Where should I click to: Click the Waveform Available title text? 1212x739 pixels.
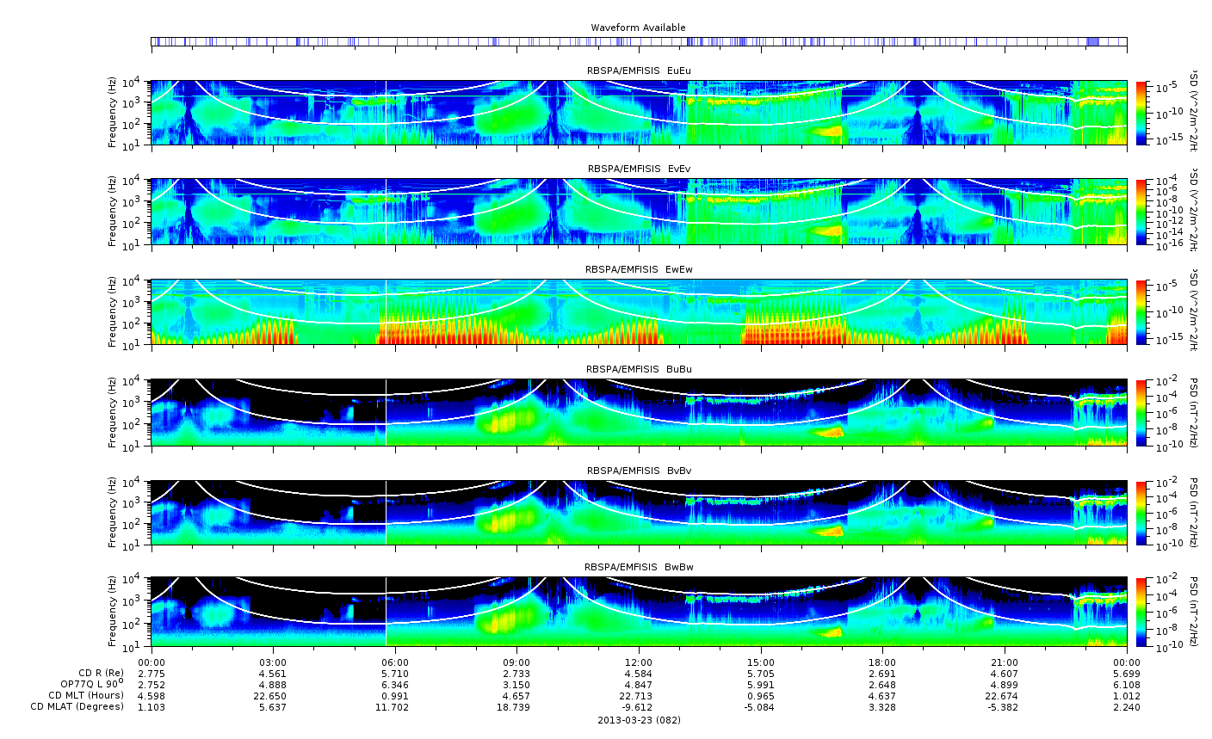pos(638,28)
